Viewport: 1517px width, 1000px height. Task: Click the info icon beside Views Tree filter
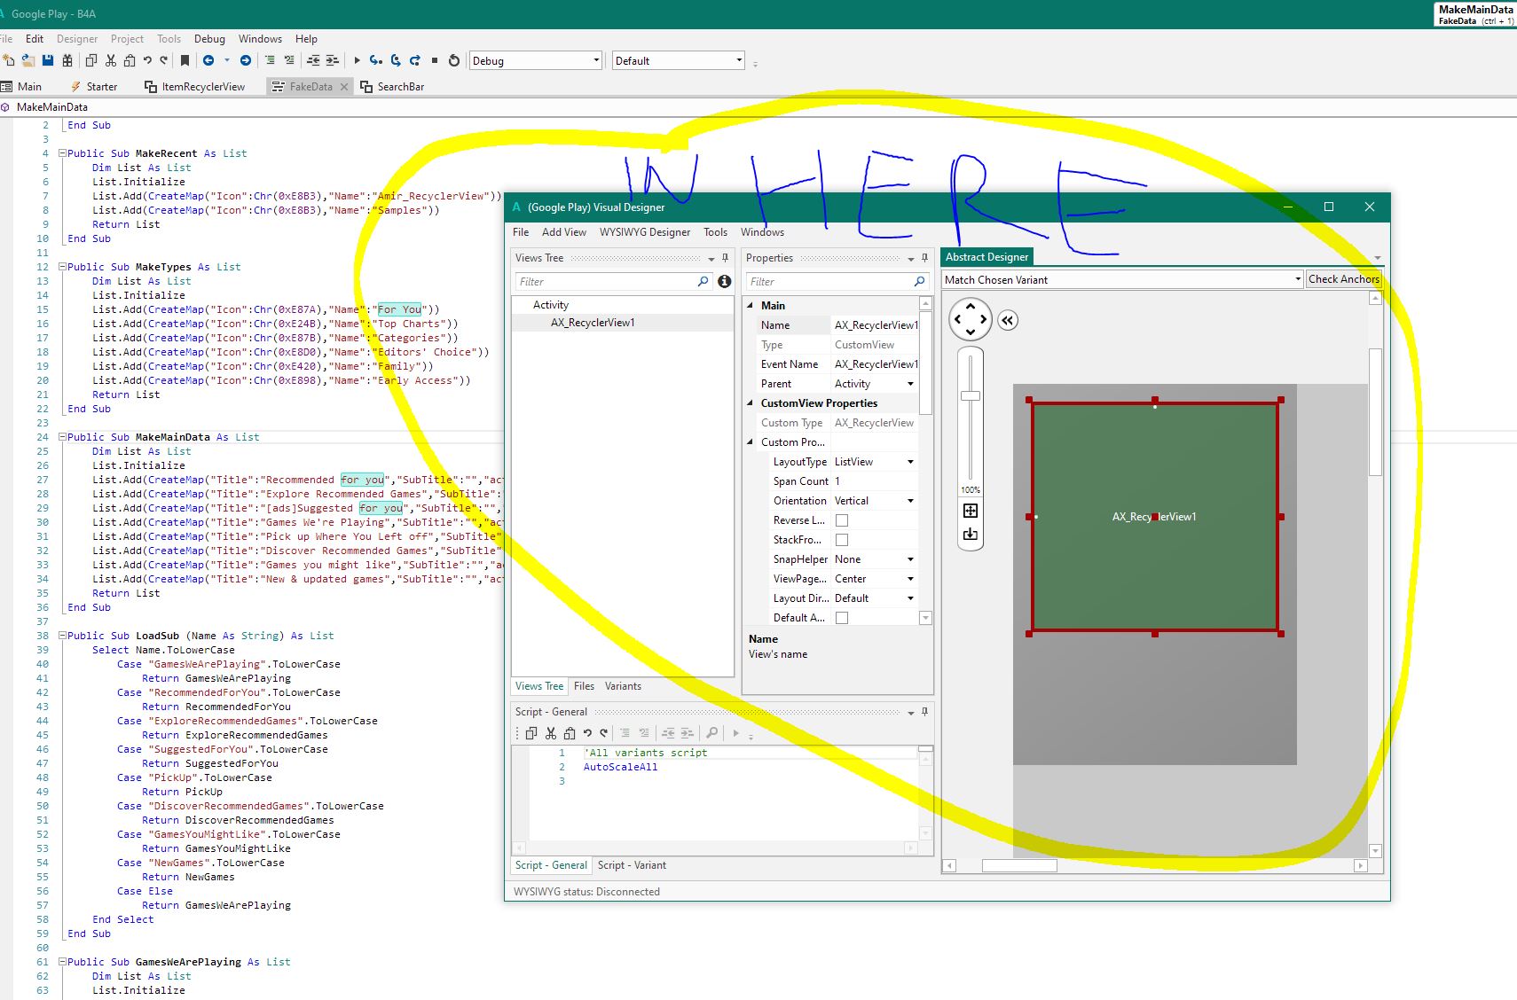tap(725, 281)
